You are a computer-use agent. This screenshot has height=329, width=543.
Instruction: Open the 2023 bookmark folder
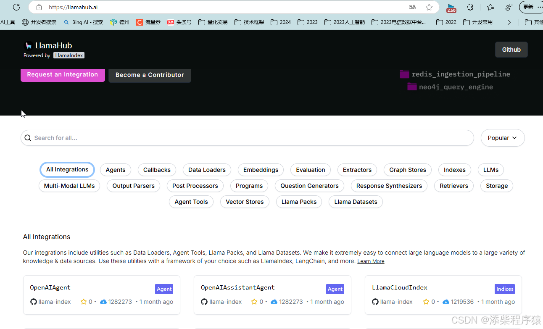[x=308, y=22]
